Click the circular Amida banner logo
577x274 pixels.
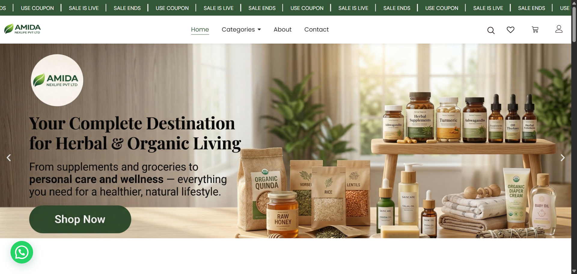pyautogui.click(x=57, y=80)
